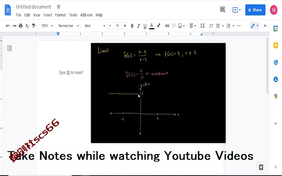Open the File menu
Viewport: 282px width, 176px height.
pyautogui.click(x=19, y=15)
